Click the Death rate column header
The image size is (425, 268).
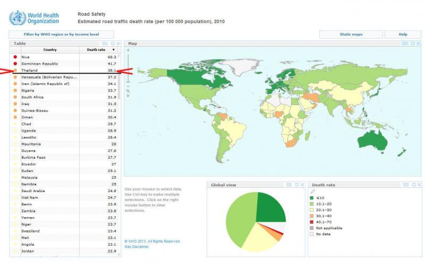click(x=96, y=50)
